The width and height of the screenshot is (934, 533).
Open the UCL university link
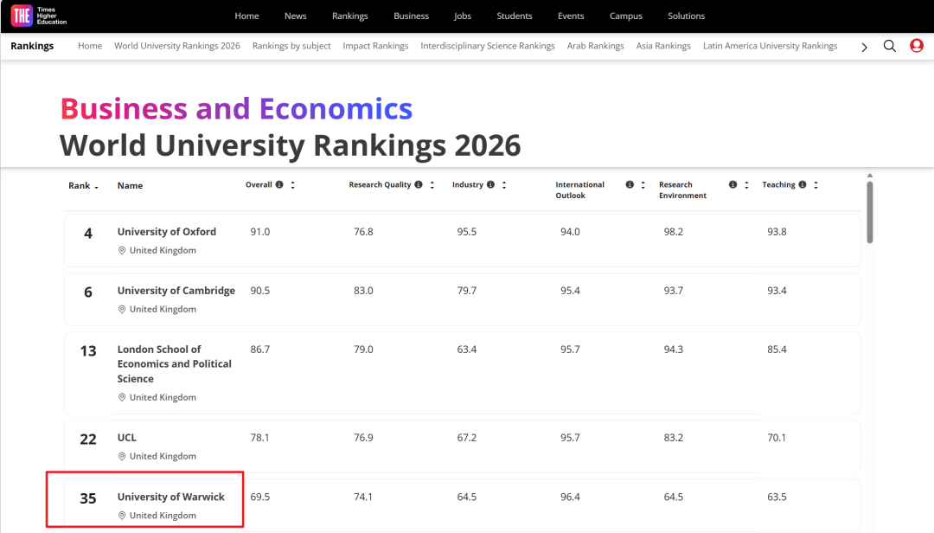coord(126,437)
